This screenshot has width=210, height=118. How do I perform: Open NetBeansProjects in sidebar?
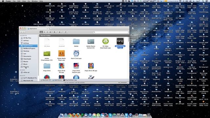click(29, 49)
